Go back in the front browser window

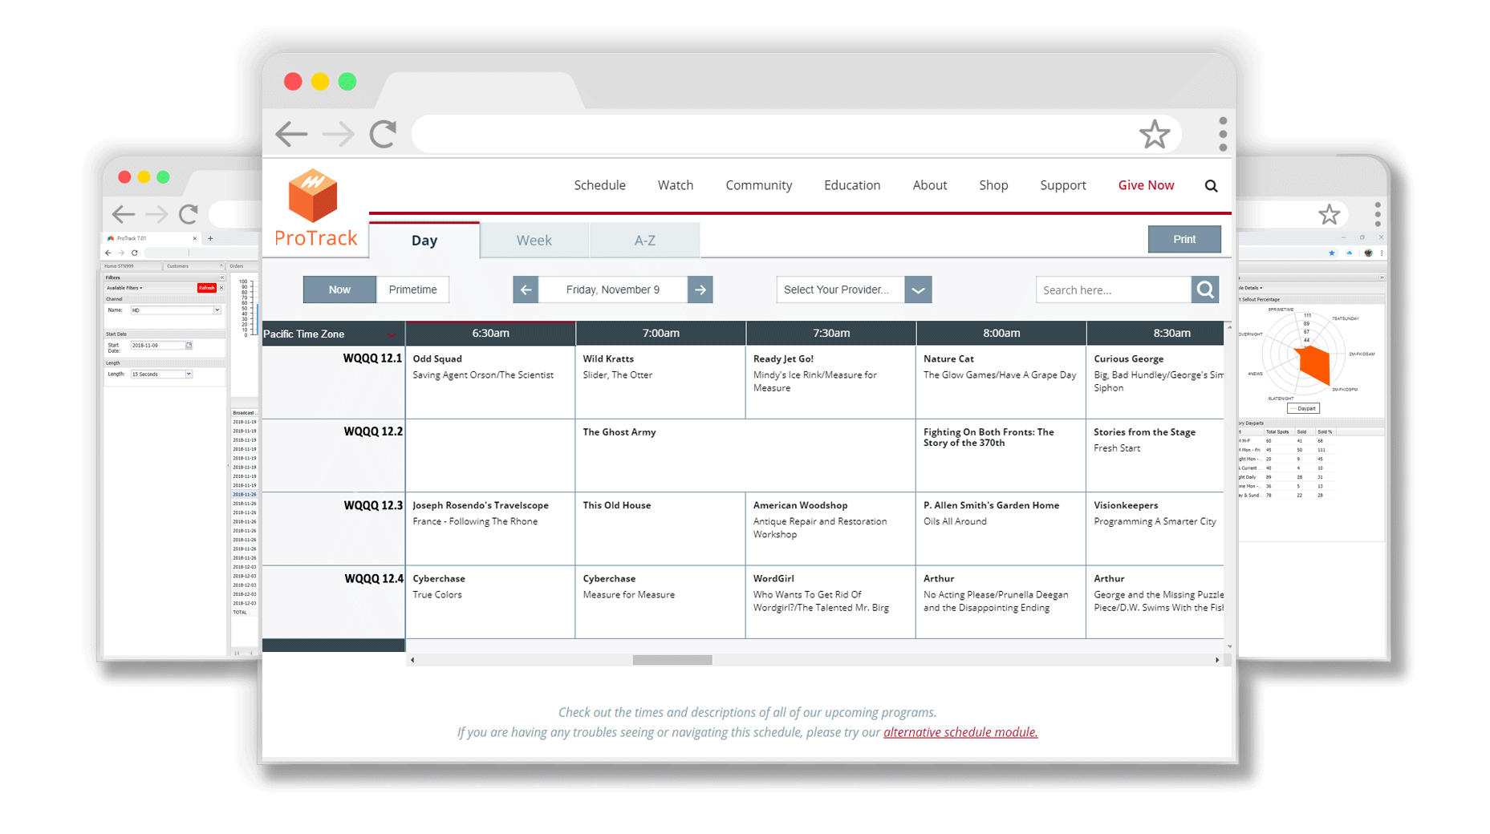click(291, 134)
